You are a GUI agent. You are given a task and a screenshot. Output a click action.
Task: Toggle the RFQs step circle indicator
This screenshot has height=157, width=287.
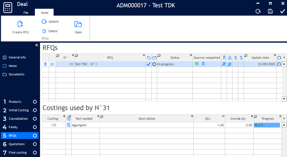pos(35,136)
